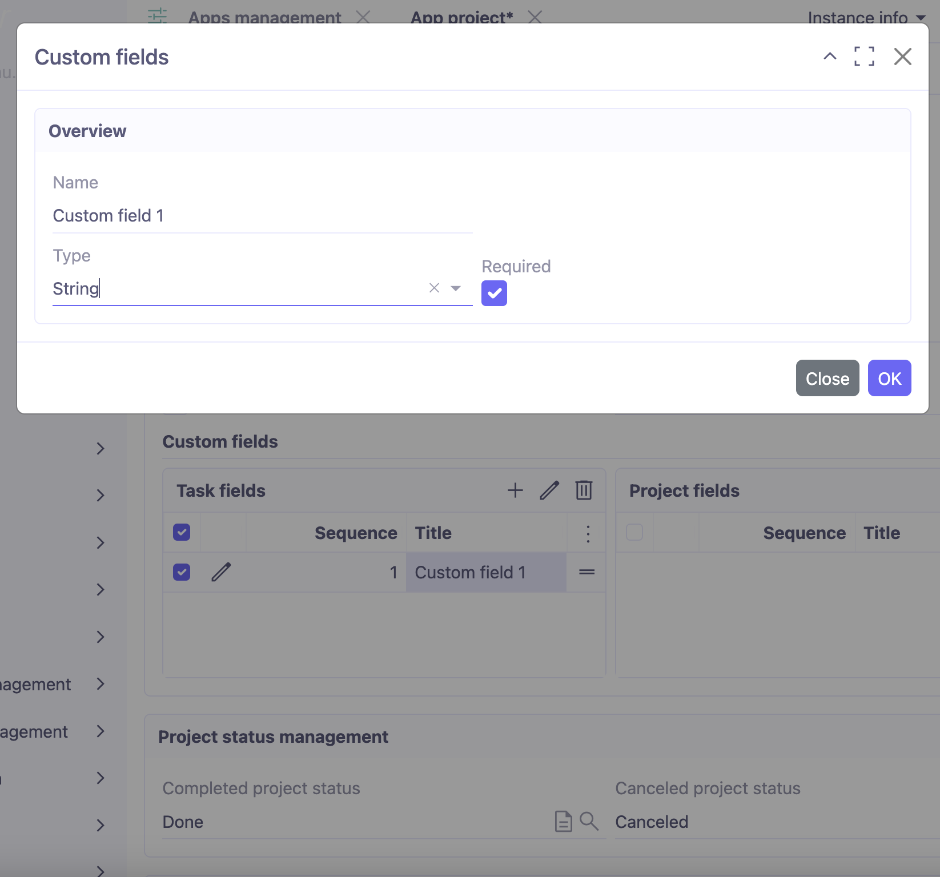Uncheck the select-all checkbox in Task fields
The image size is (940, 877).
[x=181, y=532]
